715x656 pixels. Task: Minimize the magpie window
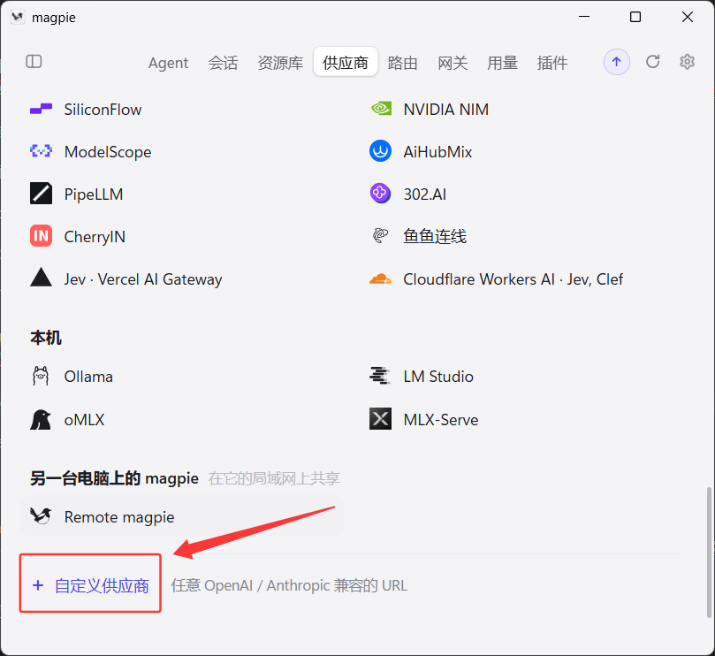point(584,17)
